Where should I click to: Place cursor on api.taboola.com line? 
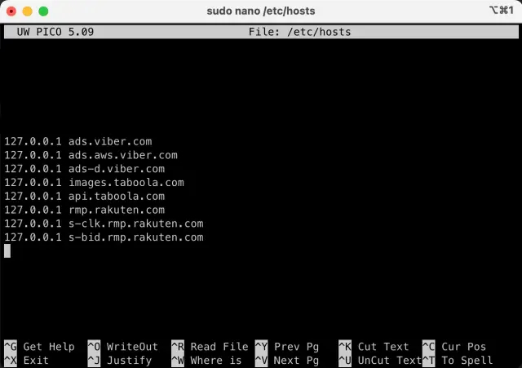[84, 196]
